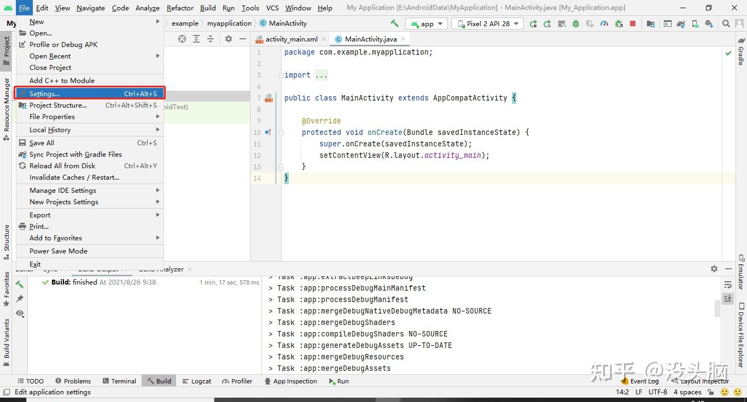Sync project with Gradle files via elephant icon
The image size is (747, 402).
(680, 23)
